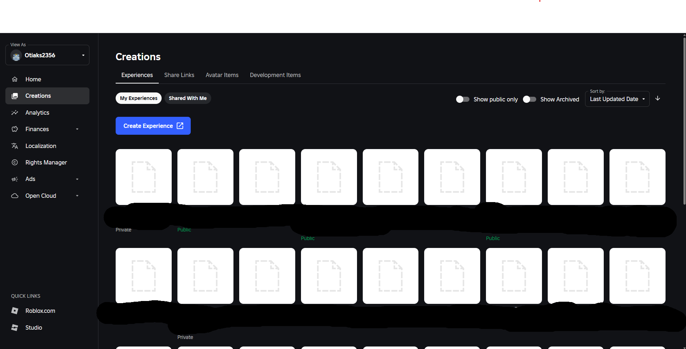Viewport: 686px width, 349px height.
Task: Select the My Experiences filter chip
Action: click(x=139, y=98)
